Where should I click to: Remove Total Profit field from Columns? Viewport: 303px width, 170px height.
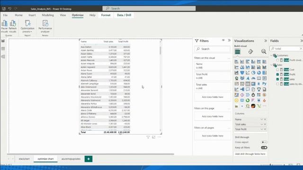coord(265,129)
